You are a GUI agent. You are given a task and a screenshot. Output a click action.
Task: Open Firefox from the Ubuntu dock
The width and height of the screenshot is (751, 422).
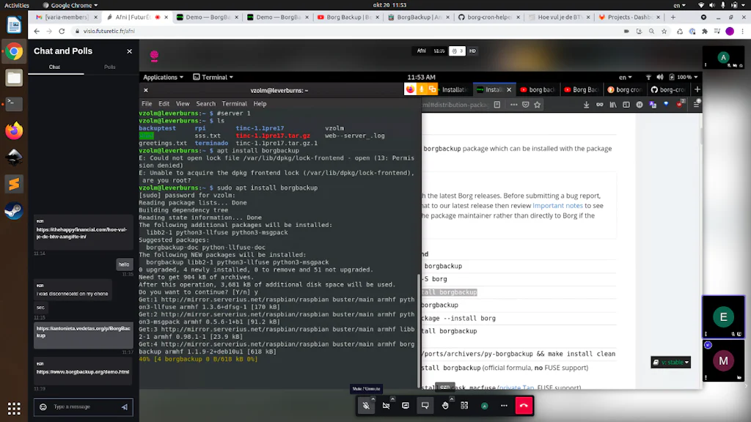click(x=14, y=130)
